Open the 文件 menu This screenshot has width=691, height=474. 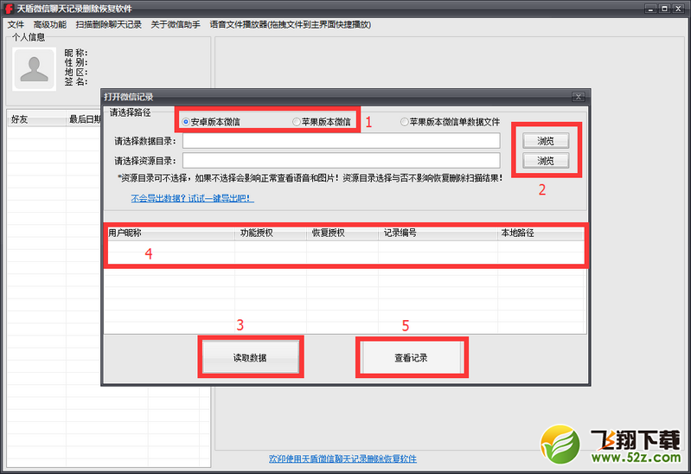(x=16, y=25)
